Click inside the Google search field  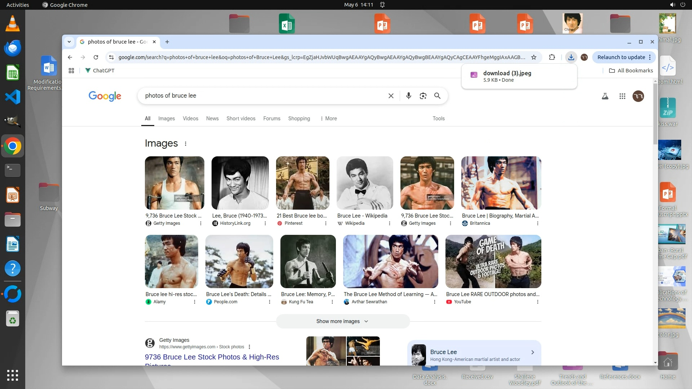click(x=263, y=96)
